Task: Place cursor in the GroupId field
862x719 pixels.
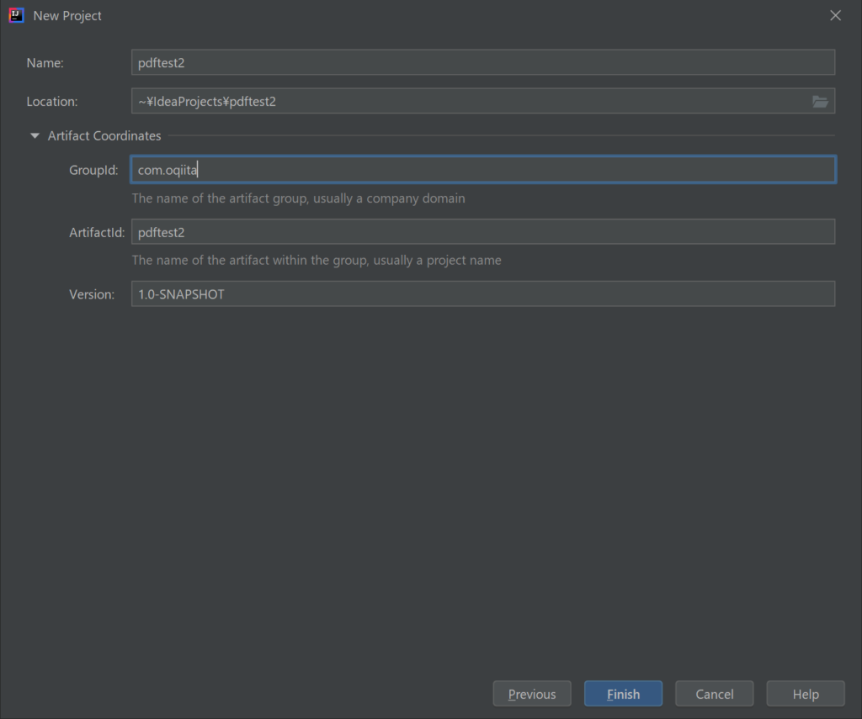Action: (482, 170)
